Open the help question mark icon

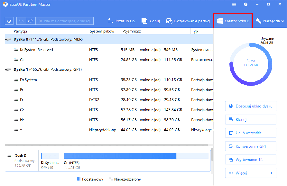click(246, 4)
